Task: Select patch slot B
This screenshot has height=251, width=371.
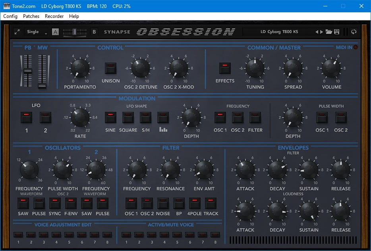Action: pos(94,32)
